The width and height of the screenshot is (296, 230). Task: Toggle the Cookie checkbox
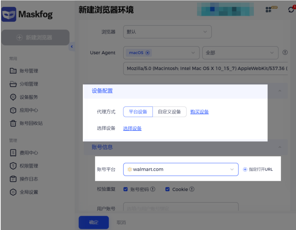coord(168,189)
